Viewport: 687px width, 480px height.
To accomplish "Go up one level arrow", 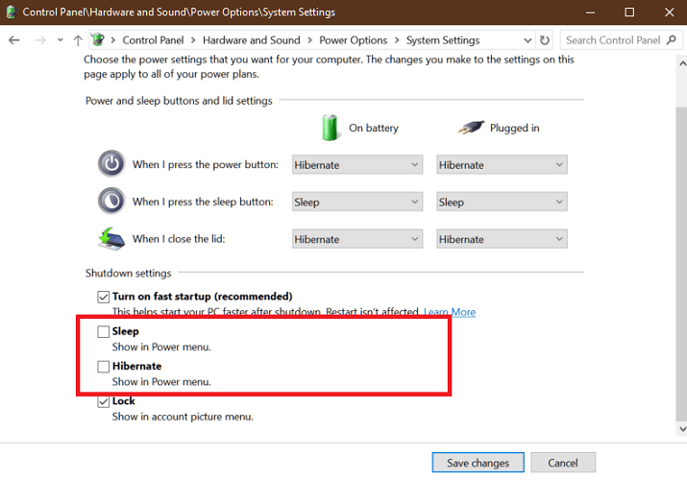I will tap(78, 40).
